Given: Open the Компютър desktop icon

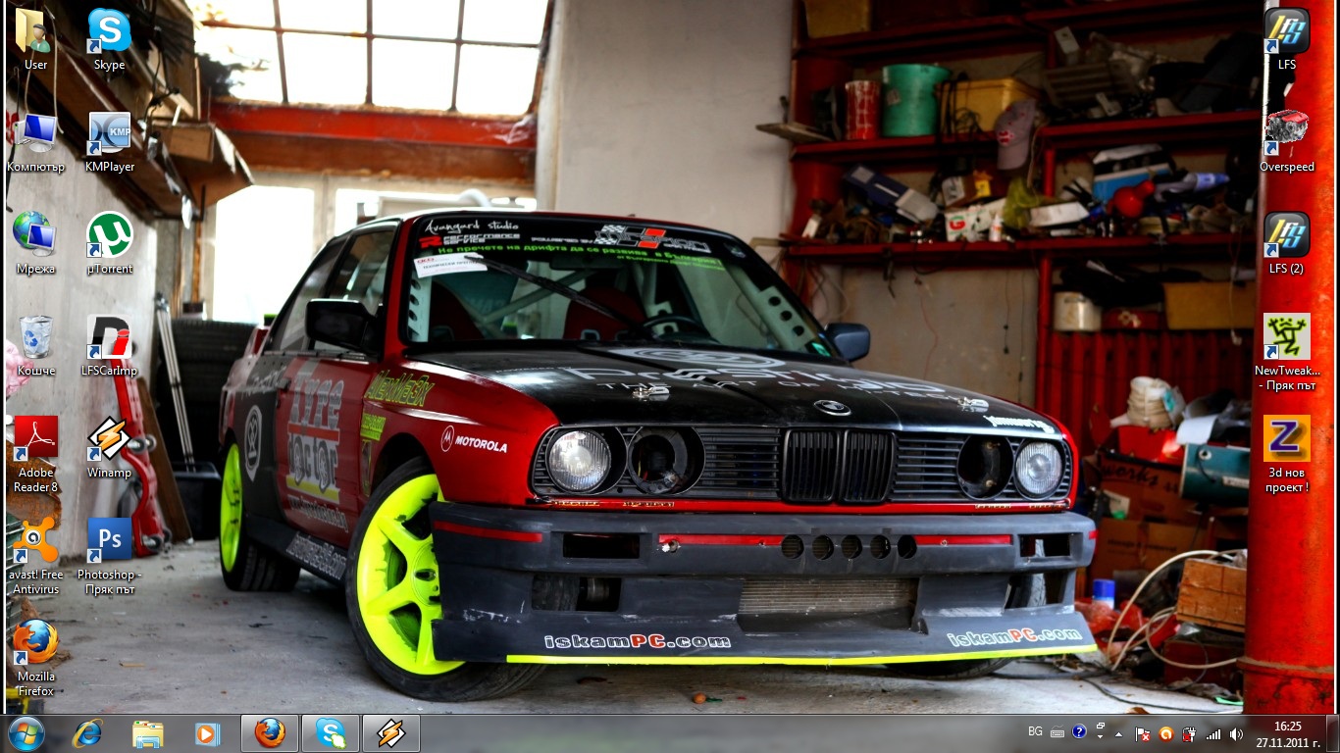Looking at the screenshot, I should tap(35, 142).
